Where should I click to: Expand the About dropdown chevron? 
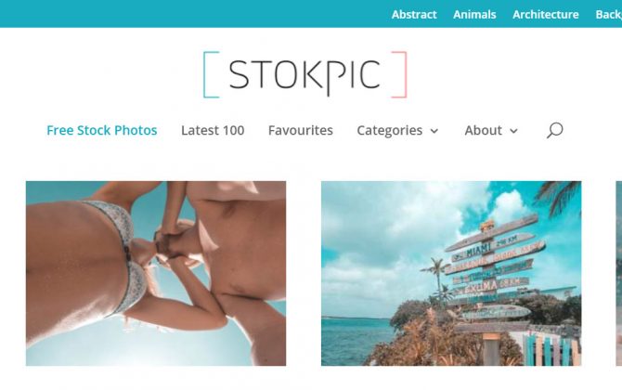pos(513,131)
